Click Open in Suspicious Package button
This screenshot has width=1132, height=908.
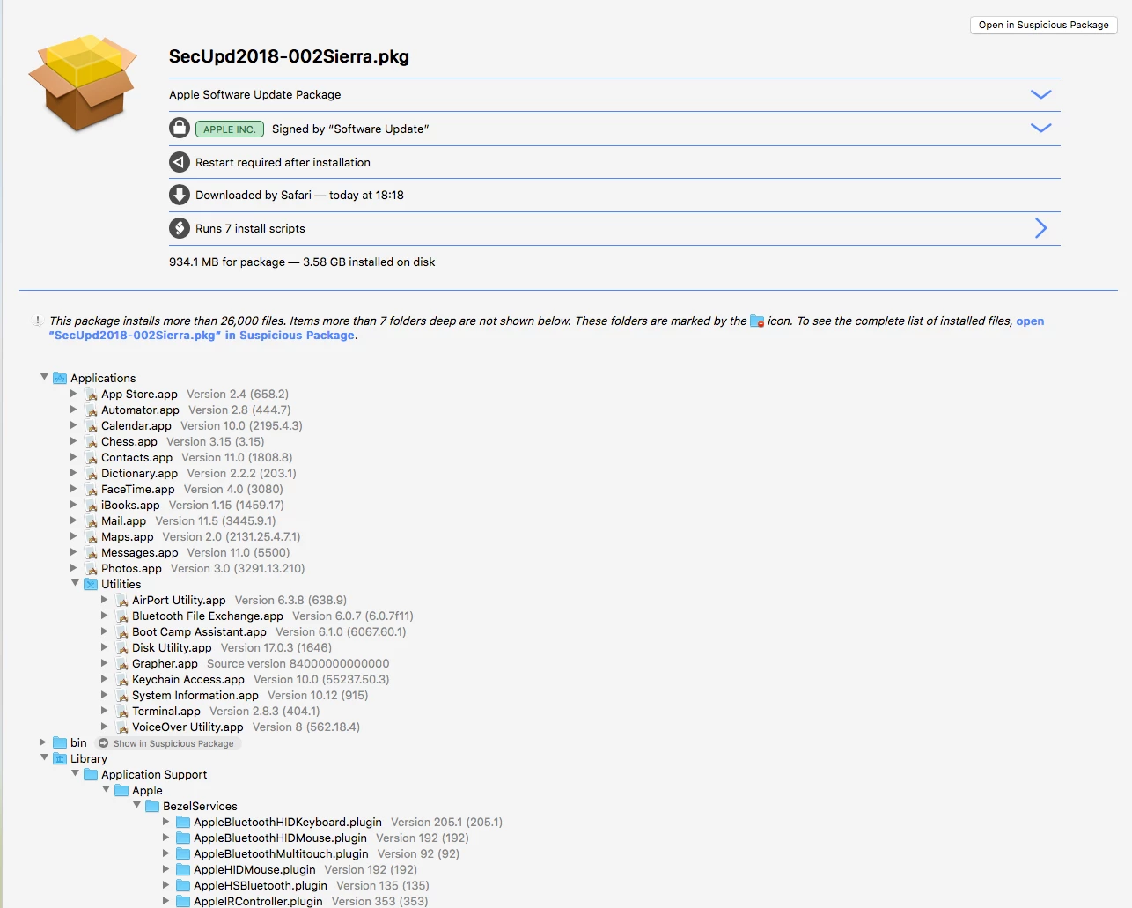1043,25
